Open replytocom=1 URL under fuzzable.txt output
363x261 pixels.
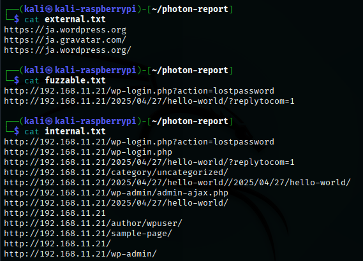coord(149,101)
